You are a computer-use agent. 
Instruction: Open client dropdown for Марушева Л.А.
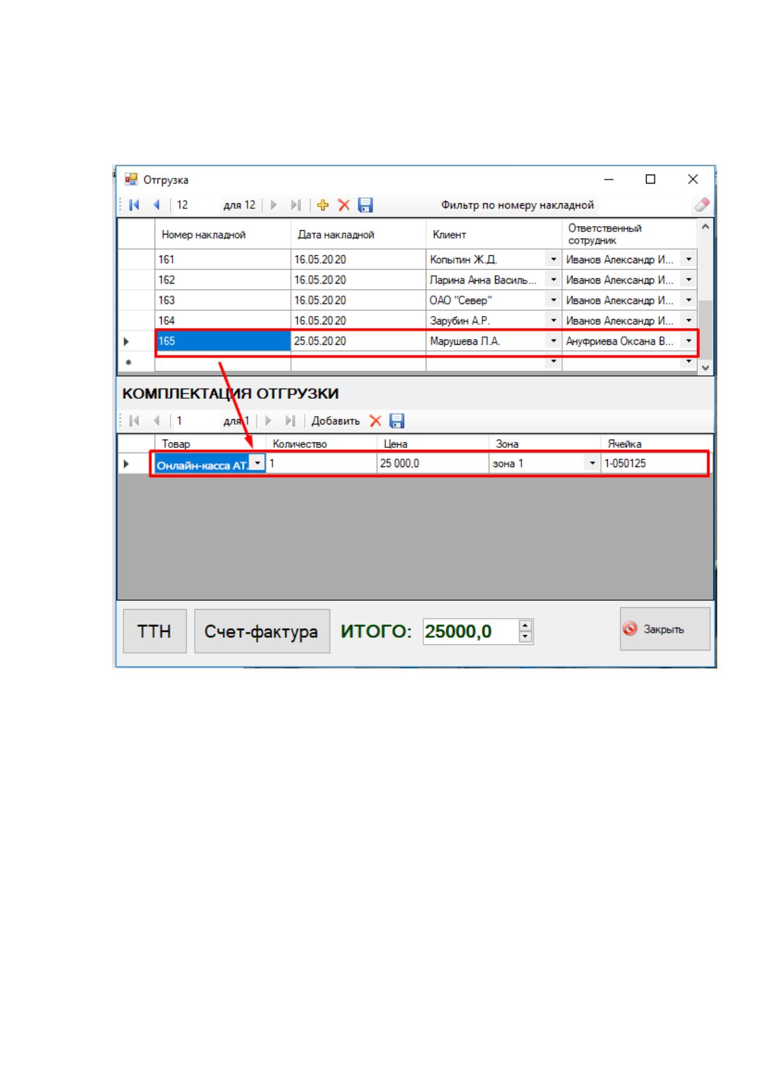554,341
